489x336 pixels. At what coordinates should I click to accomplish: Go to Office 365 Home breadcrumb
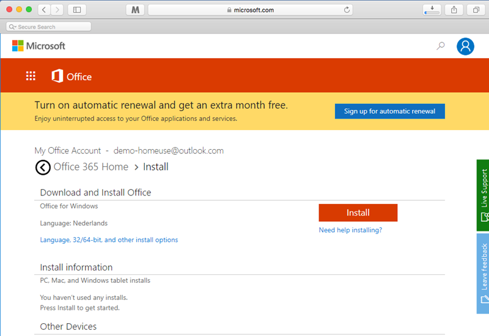(90, 167)
